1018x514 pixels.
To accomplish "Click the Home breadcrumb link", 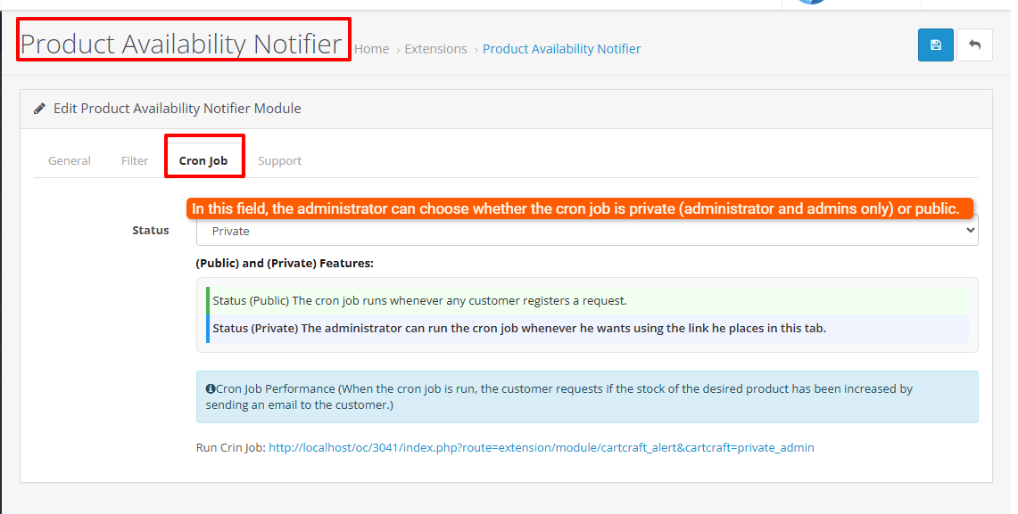I will (x=371, y=49).
